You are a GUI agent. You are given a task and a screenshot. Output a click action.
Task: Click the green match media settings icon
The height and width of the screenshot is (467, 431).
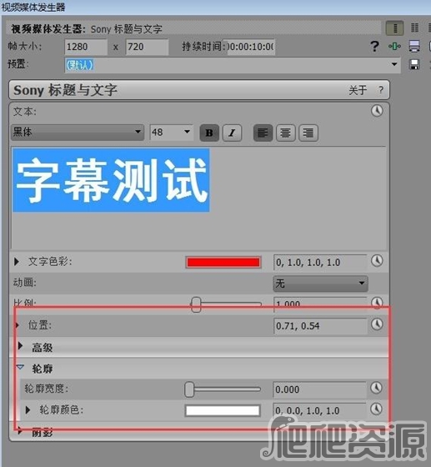click(394, 46)
